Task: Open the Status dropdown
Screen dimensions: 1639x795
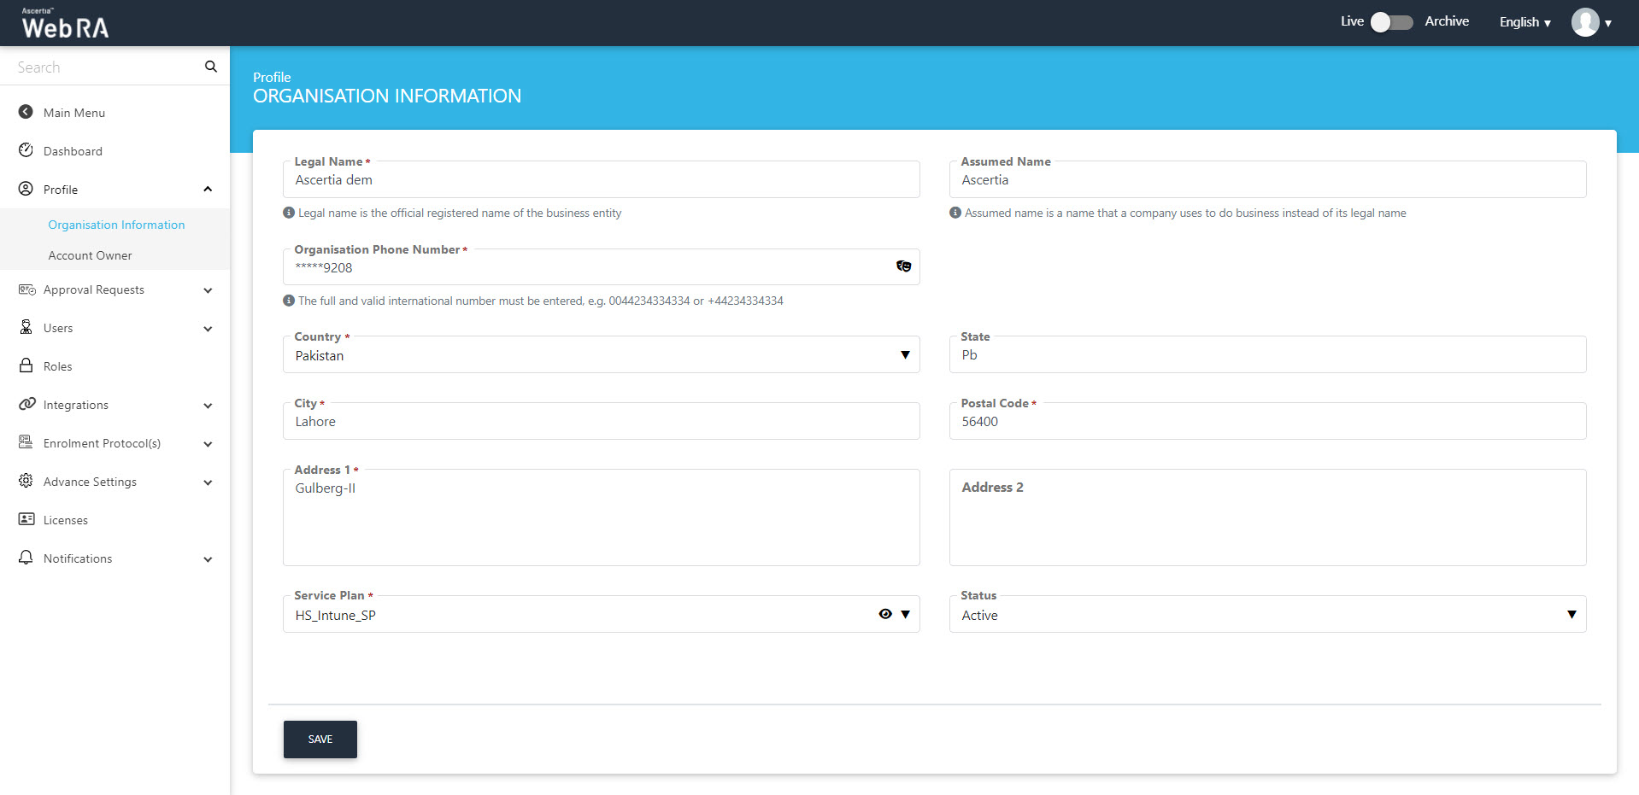Action: [x=1571, y=615]
